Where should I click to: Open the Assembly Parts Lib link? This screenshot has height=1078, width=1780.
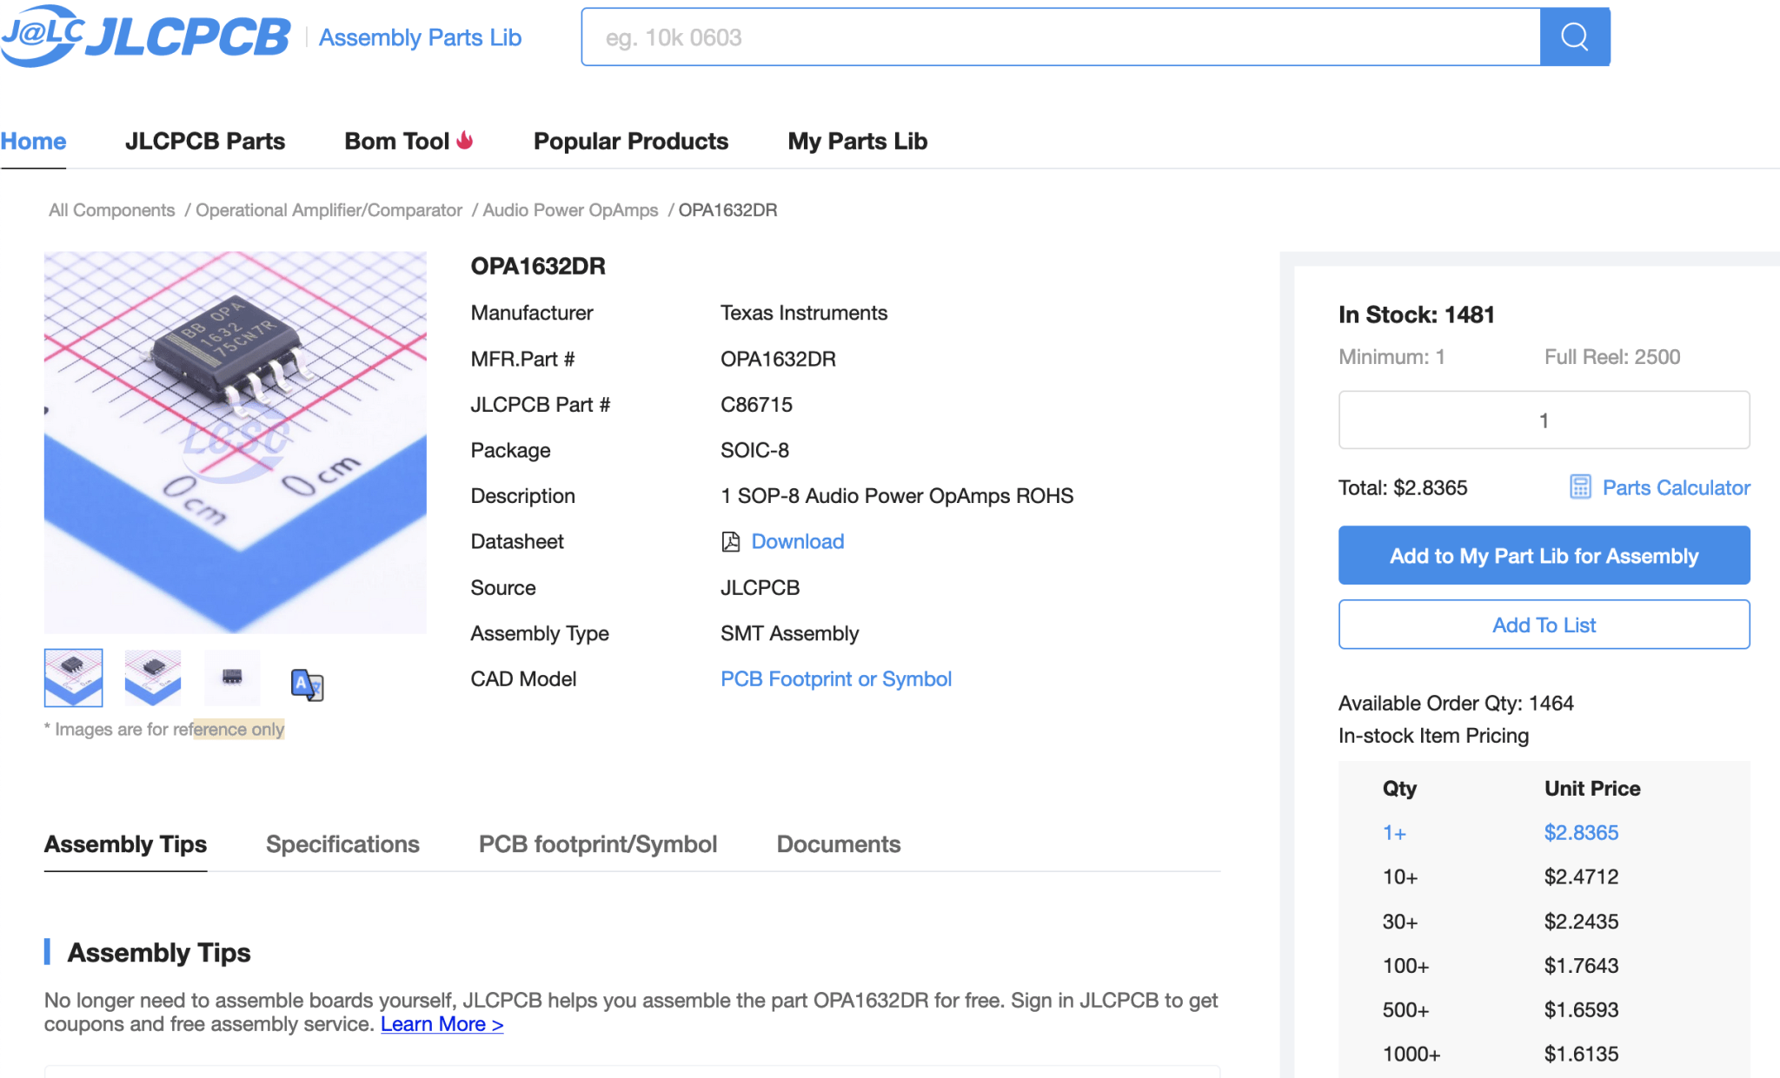(420, 37)
